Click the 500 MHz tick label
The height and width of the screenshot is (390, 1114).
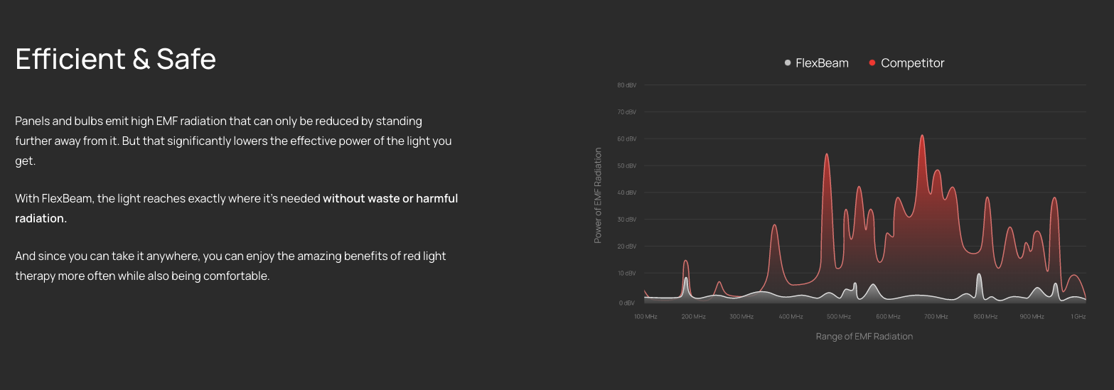point(839,317)
